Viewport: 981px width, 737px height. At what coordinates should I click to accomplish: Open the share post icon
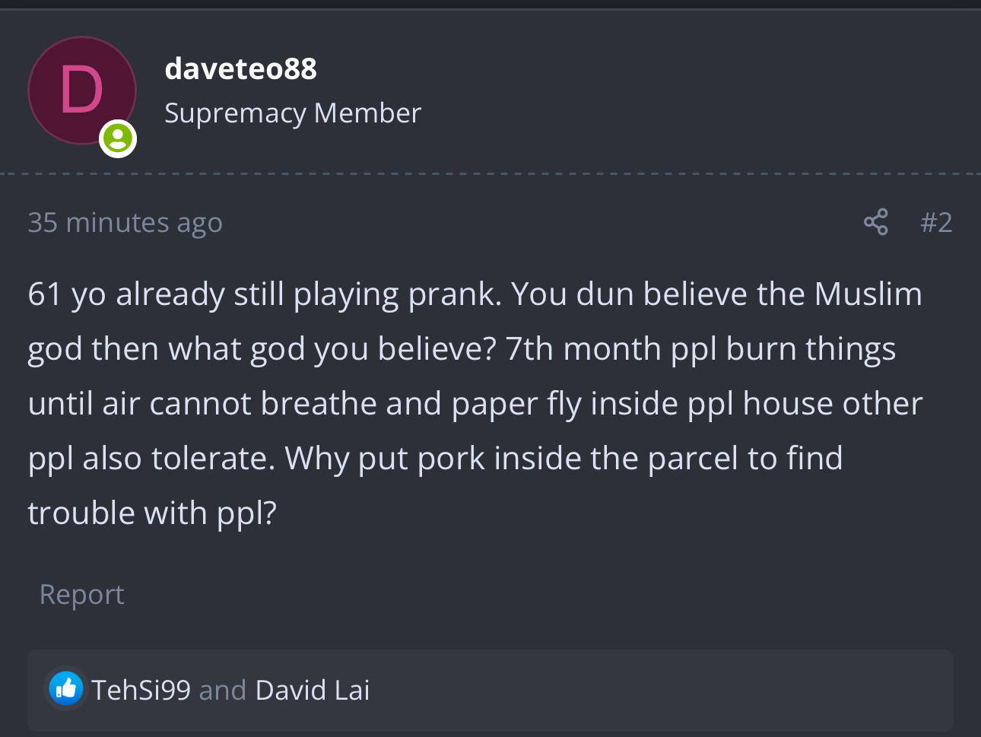875,222
